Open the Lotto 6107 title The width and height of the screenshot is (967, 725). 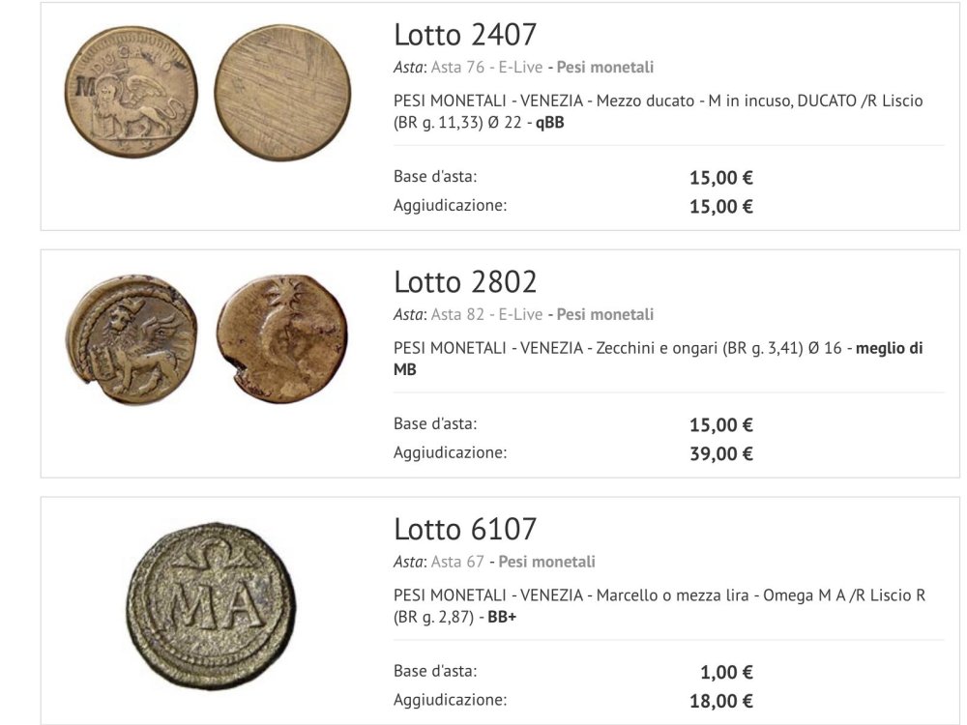point(465,530)
